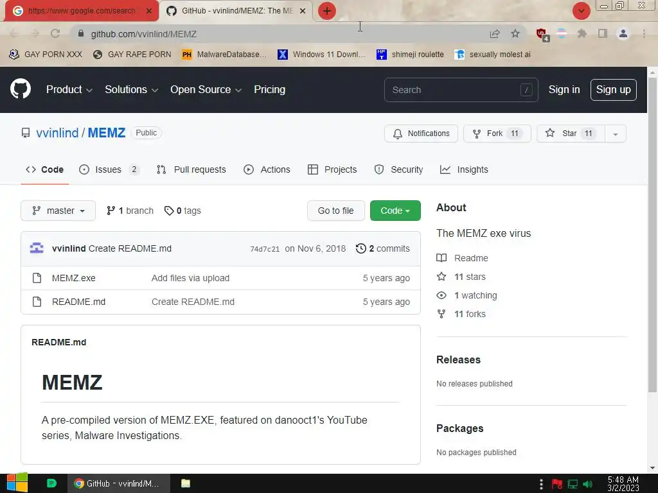The width and height of the screenshot is (658, 493).
Task: Click the tab search red dropdown button
Action: (x=582, y=11)
